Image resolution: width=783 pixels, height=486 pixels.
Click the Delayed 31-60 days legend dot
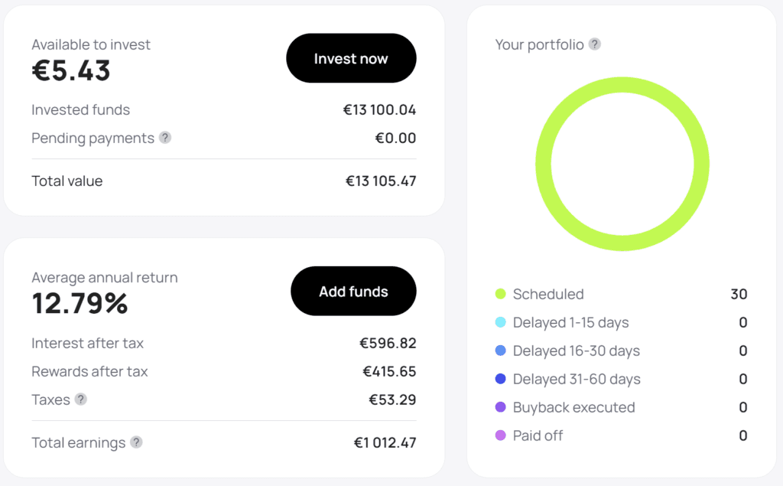tap(500, 379)
